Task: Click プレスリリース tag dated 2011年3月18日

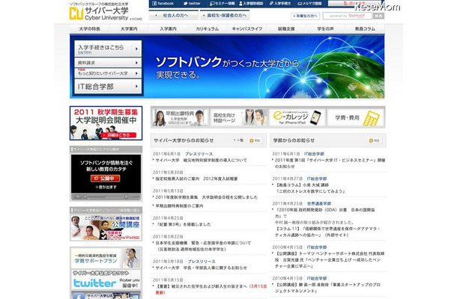Action: [x=202, y=262]
